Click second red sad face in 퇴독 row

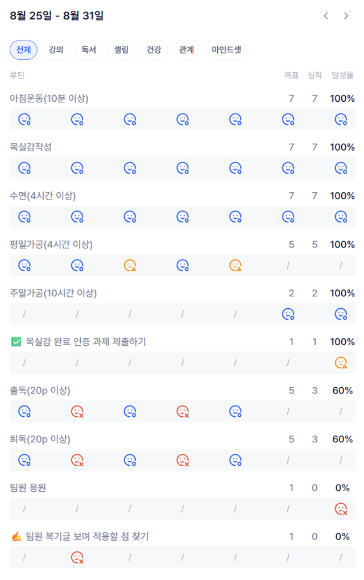tap(183, 460)
